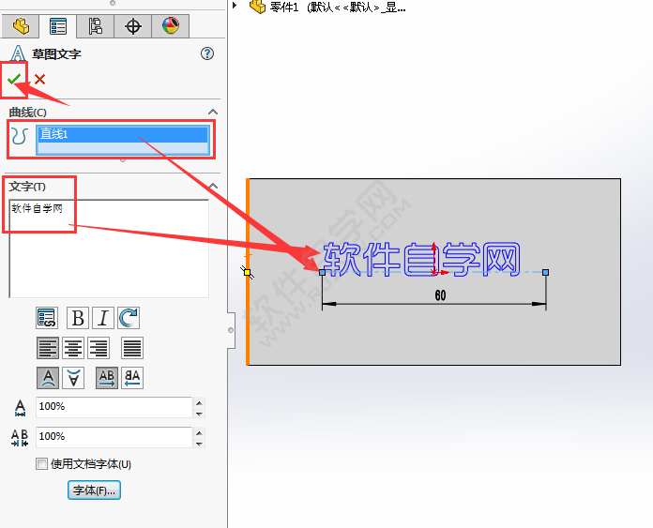The height and width of the screenshot is (528, 653).
Task: Open the DisplayManager color ball tab
Action: coord(171,26)
